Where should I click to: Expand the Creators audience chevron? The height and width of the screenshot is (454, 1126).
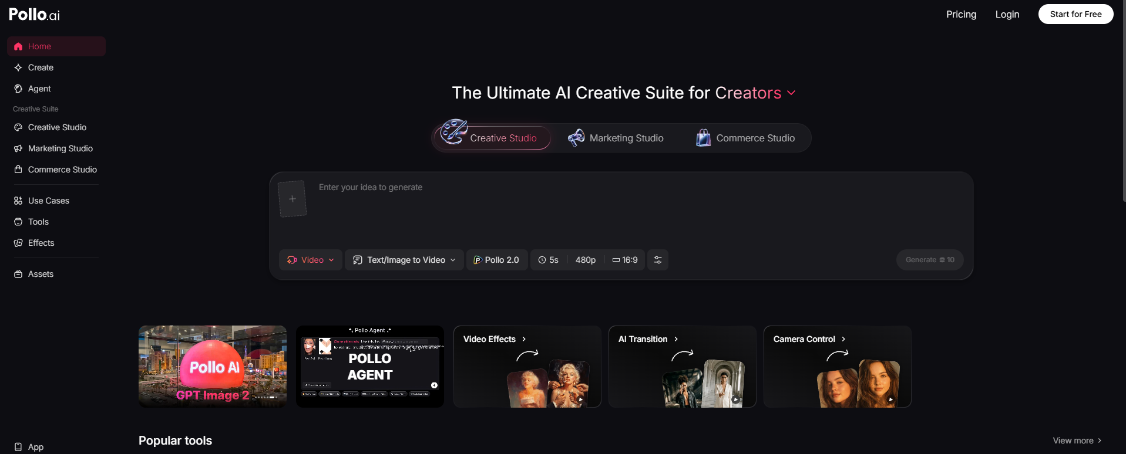(x=791, y=93)
